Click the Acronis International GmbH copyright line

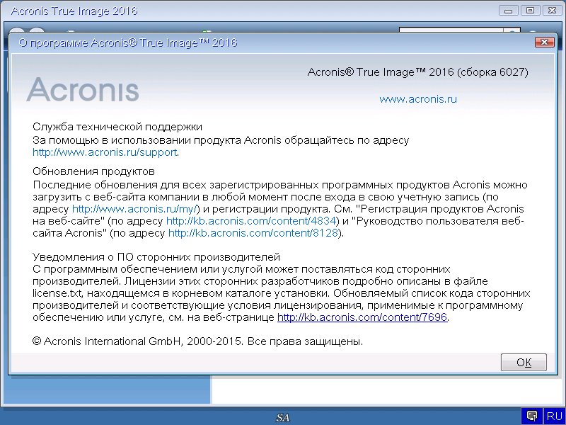[198, 341]
